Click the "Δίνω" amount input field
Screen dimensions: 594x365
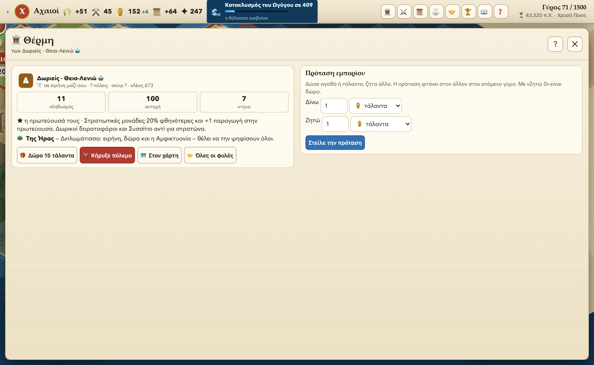pos(334,106)
